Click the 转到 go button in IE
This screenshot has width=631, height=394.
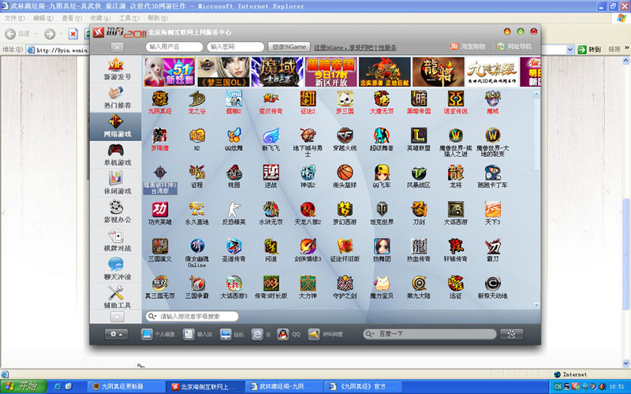pos(590,50)
